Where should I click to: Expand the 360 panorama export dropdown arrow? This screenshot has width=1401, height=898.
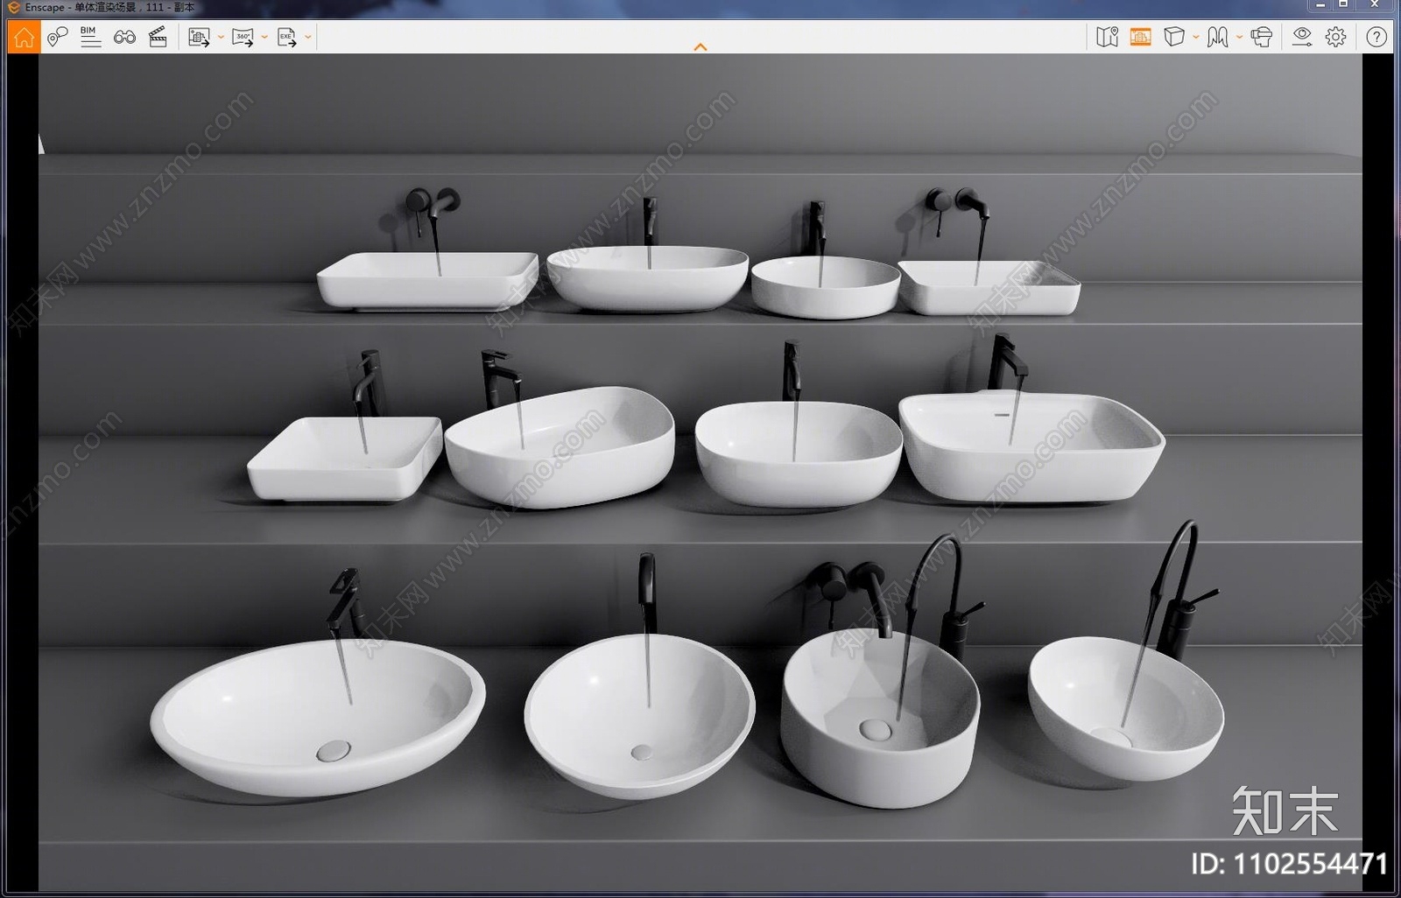click(x=264, y=37)
